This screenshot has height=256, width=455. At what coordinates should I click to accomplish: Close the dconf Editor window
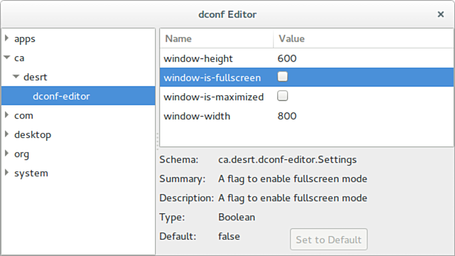click(x=440, y=15)
